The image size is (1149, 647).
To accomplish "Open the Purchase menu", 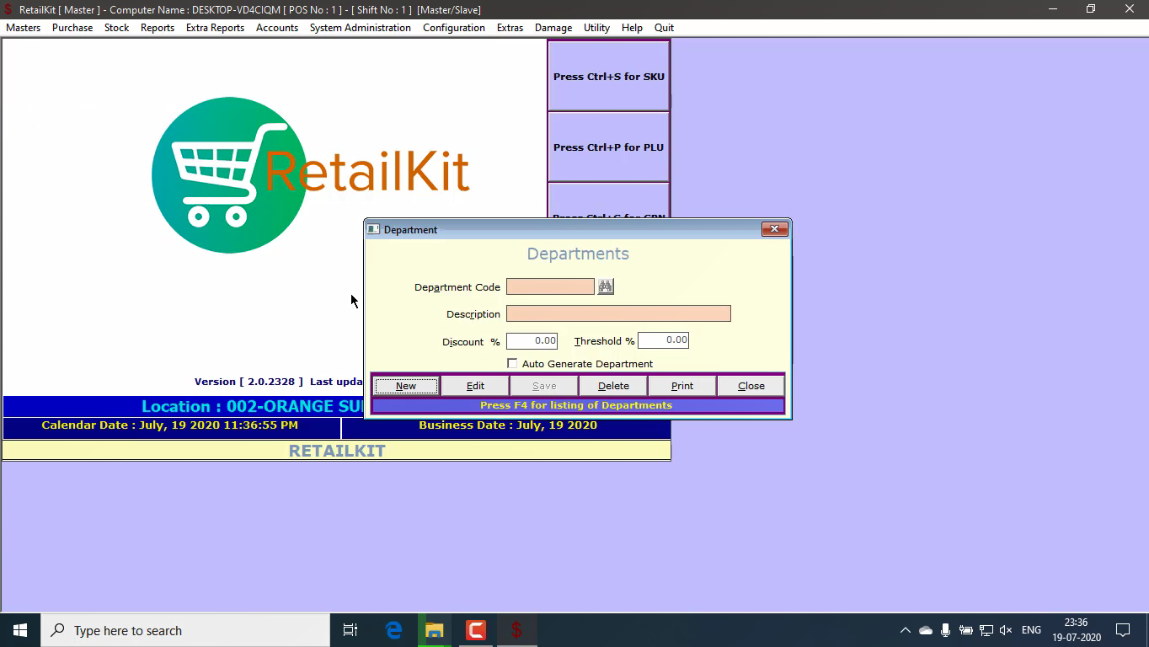I will coord(72,28).
